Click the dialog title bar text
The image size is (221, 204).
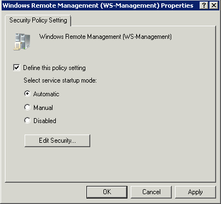pos(98,5)
